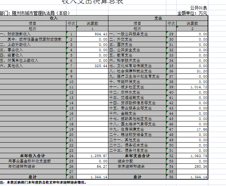Select the 本年收入合计 label cell
This screenshot has width=226, height=186.
point(33,156)
